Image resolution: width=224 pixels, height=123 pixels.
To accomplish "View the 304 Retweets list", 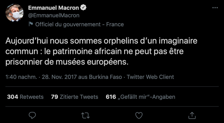I will tap(25, 97).
